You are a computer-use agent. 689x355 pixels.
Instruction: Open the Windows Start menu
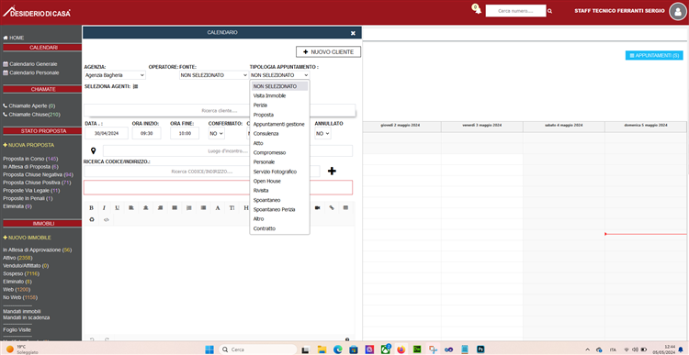tap(209, 349)
